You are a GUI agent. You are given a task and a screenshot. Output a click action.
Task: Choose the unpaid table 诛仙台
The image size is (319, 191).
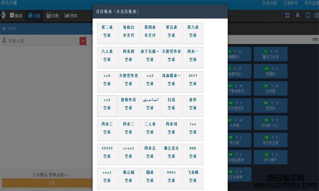[129, 31]
